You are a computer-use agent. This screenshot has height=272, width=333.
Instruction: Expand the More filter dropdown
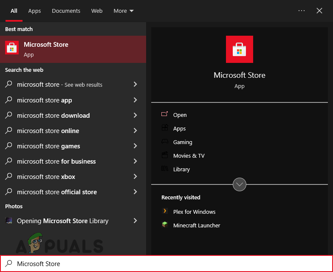(x=124, y=11)
